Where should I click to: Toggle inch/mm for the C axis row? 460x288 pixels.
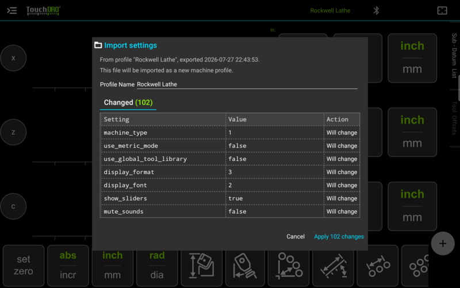pyautogui.click(x=412, y=206)
